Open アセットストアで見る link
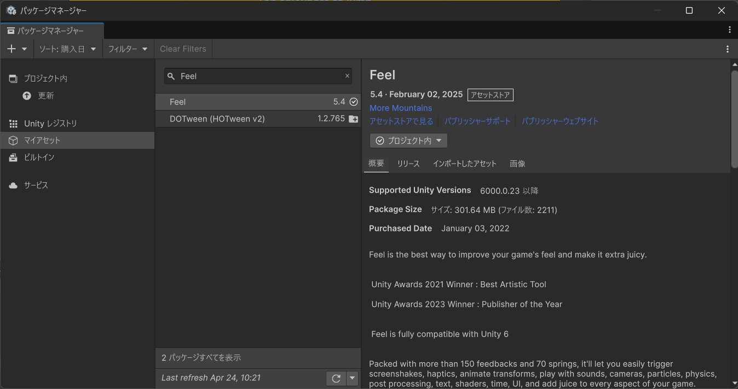 coord(401,121)
